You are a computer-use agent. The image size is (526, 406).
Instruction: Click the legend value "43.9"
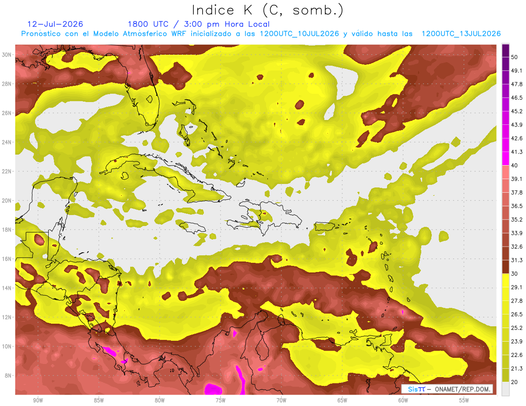coord(516,125)
